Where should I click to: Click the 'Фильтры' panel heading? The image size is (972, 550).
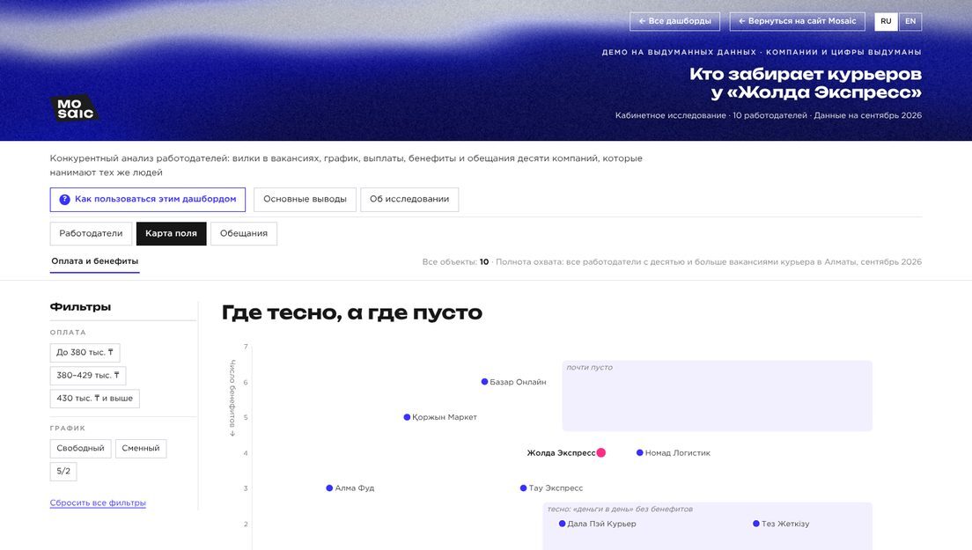click(81, 307)
